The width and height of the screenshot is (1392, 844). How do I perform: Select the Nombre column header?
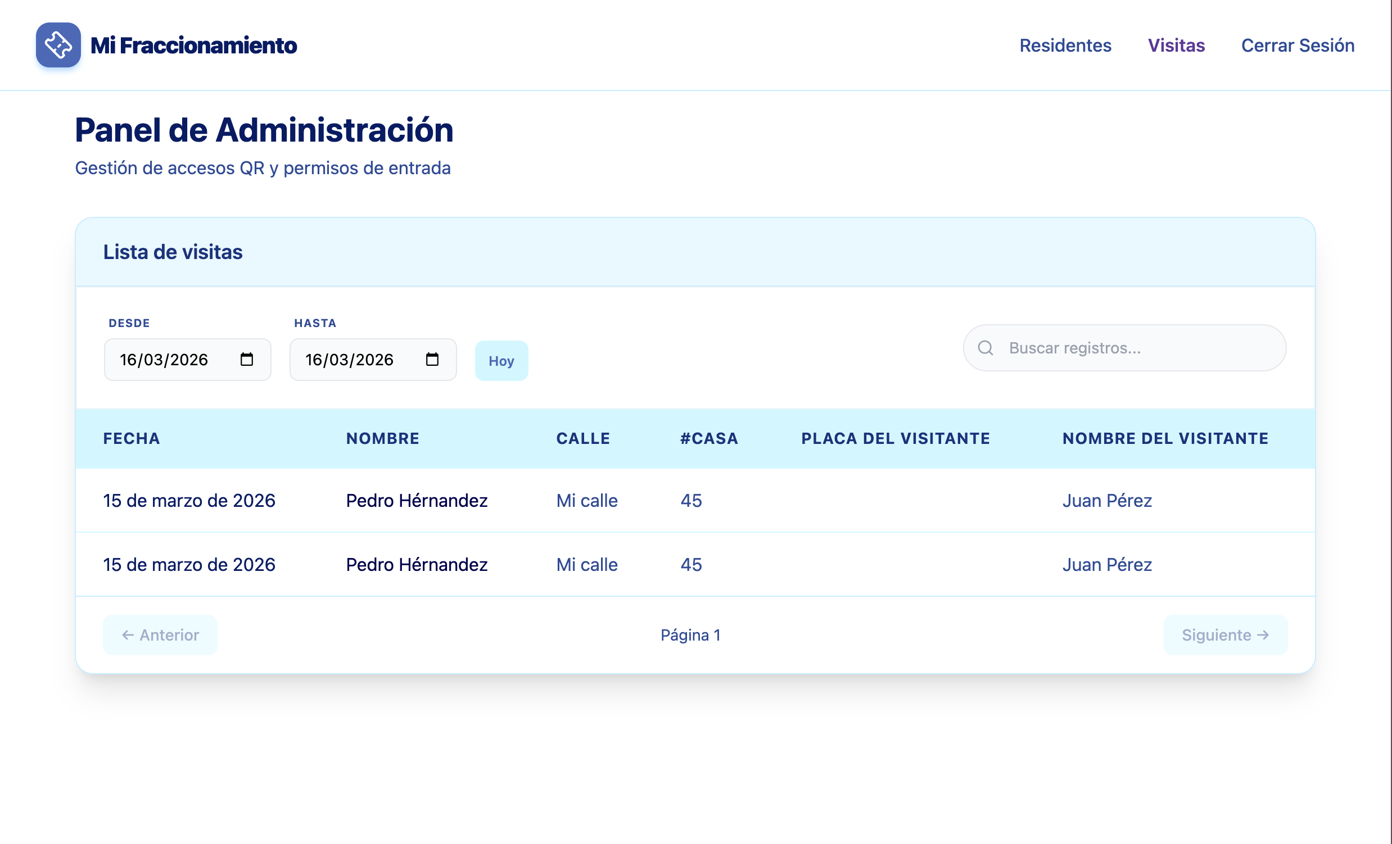383,439
